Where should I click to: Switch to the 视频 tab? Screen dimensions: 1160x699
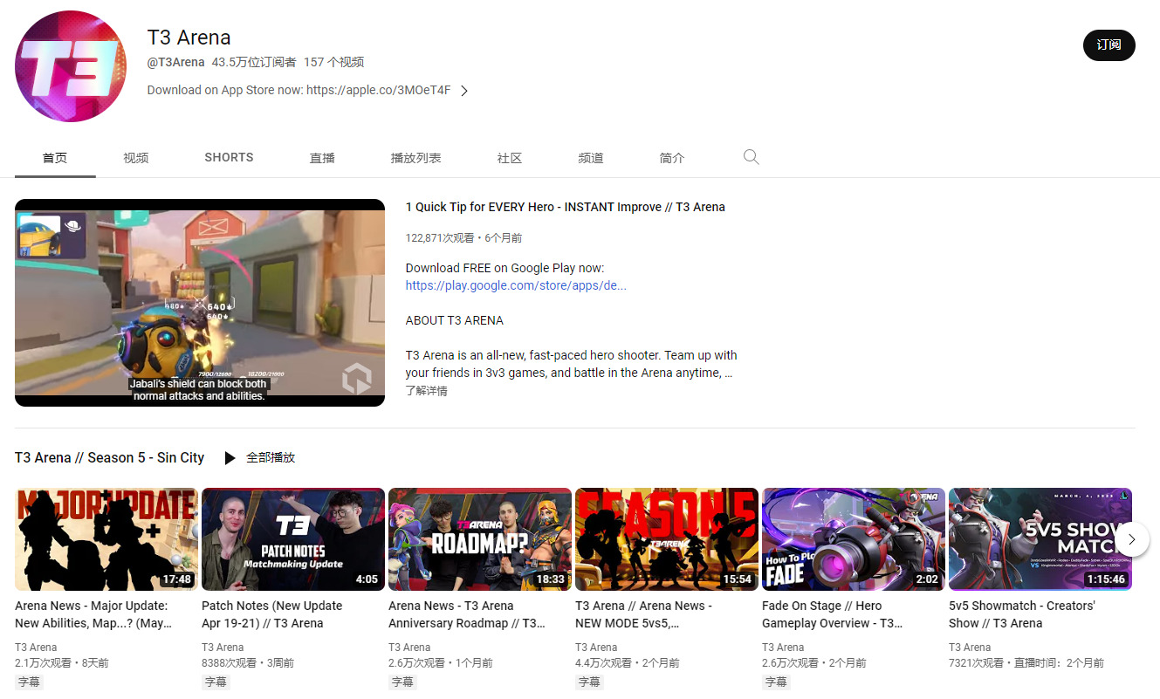135,158
